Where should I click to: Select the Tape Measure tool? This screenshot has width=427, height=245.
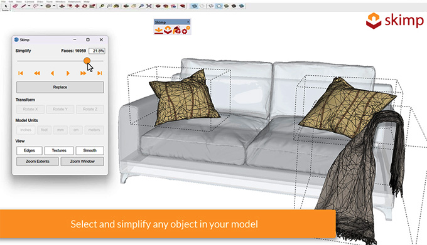click(x=102, y=6)
